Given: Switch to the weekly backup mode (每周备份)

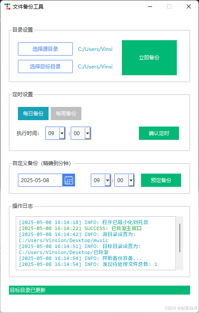Looking at the screenshot, I should [x=66, y=114].
